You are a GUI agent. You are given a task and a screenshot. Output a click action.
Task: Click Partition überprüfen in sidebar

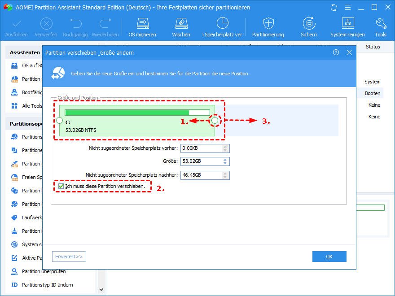[38, 271]
